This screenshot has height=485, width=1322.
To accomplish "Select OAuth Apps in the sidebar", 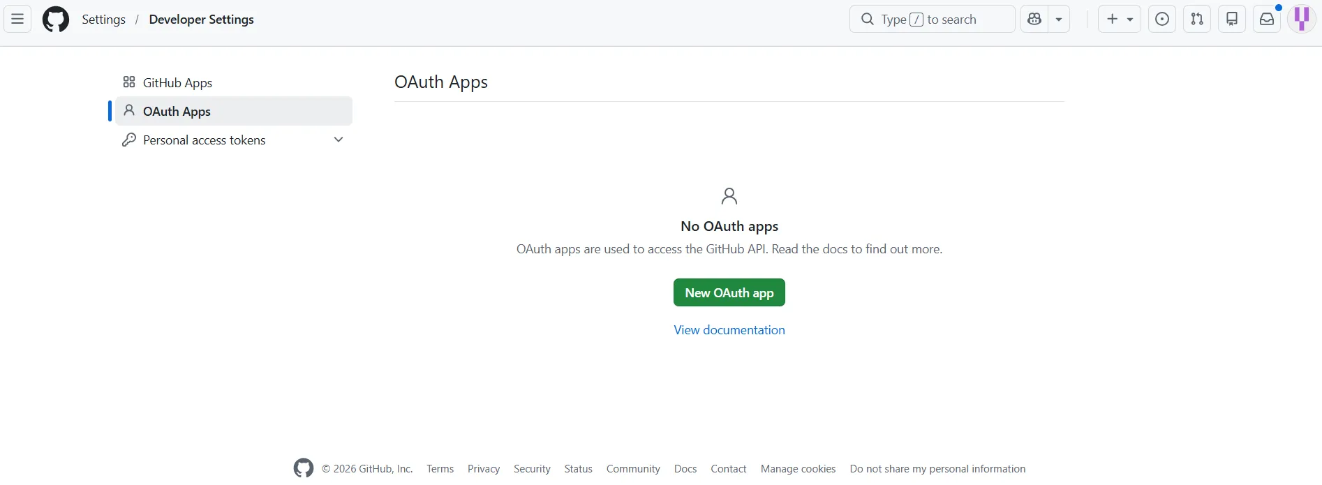I will click(x=234, y=111).
